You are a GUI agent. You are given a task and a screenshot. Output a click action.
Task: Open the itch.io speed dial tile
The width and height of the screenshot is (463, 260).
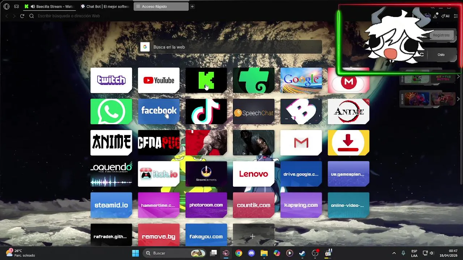[158, 174]
